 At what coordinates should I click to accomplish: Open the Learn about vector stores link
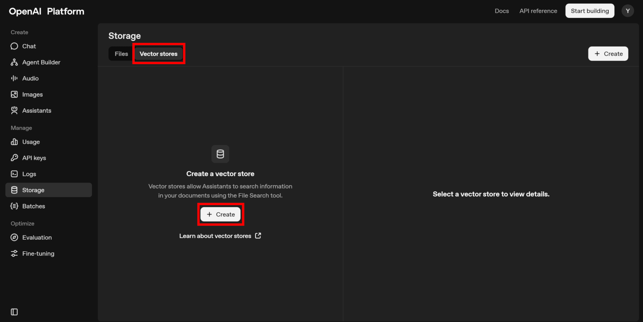pyautogui.click(x=220, y=236)
